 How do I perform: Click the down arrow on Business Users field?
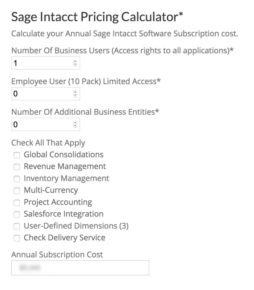tap(75, 65)
